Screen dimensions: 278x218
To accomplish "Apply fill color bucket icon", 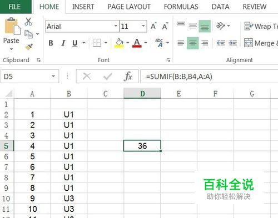I will pyautogui.click(x=119, y=43).
